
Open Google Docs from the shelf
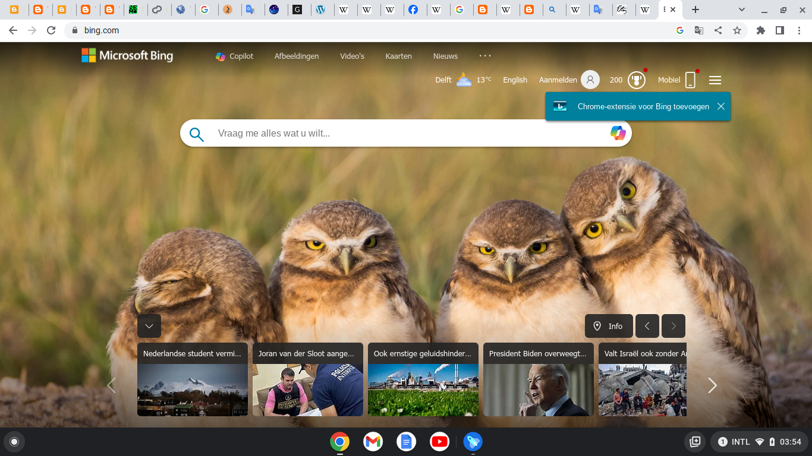point(407,442)
